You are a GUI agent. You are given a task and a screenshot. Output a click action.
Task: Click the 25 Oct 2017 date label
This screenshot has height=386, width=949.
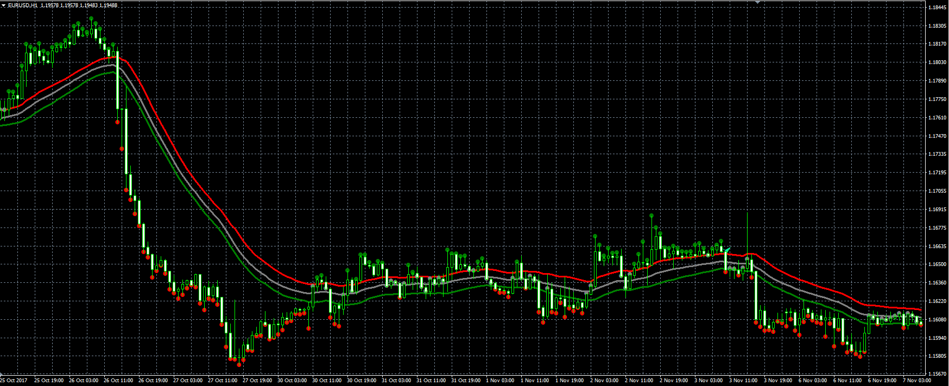pos(15,381)
